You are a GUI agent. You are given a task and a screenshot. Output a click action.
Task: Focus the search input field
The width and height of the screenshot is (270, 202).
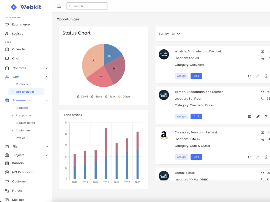(87, 6)
